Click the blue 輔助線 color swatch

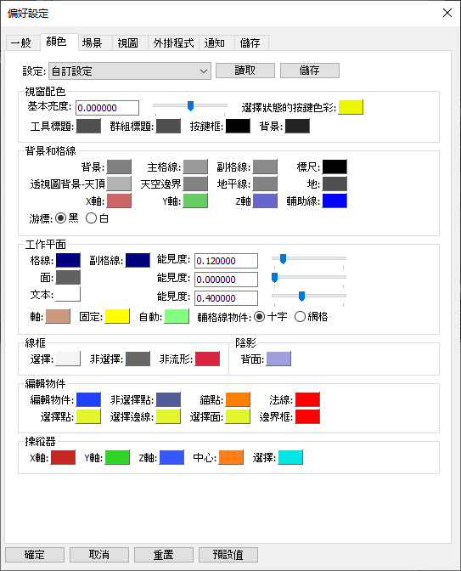[x=335, y=201]
